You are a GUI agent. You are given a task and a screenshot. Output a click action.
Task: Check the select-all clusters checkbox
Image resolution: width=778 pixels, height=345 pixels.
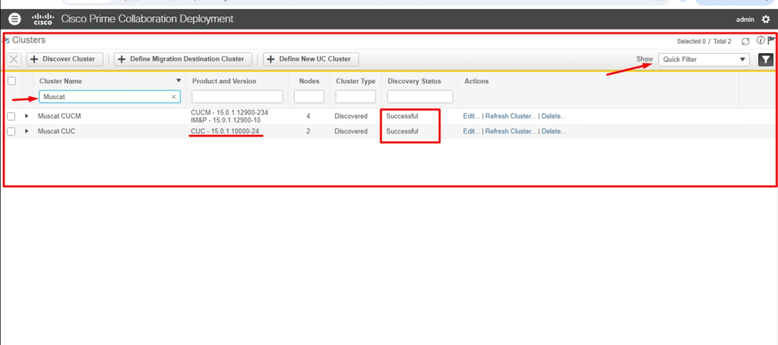click(x=11, y=81)
